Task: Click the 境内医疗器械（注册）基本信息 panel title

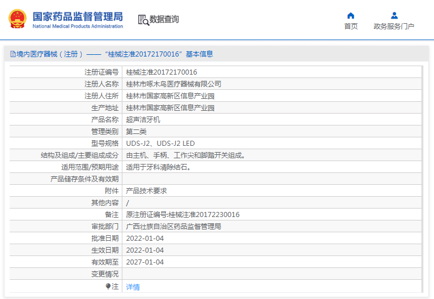Action: [x=112, y=54]
